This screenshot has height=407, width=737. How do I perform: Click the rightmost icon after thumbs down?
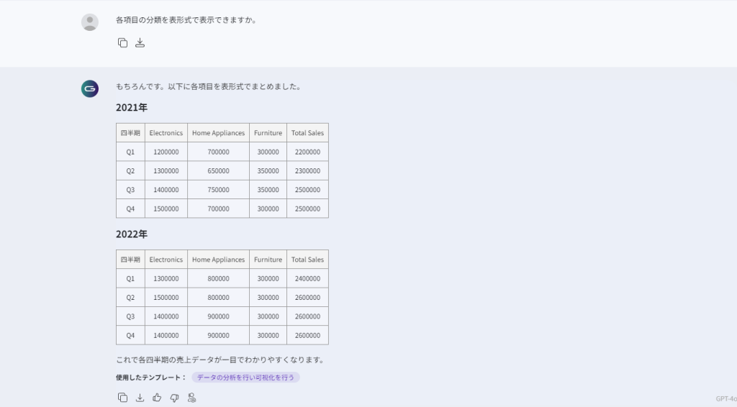(x=191, y=398)
